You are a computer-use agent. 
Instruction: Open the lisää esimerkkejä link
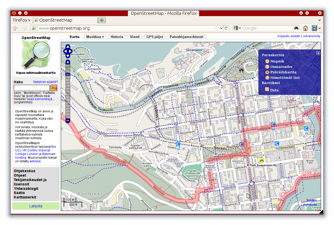point(41,99)
